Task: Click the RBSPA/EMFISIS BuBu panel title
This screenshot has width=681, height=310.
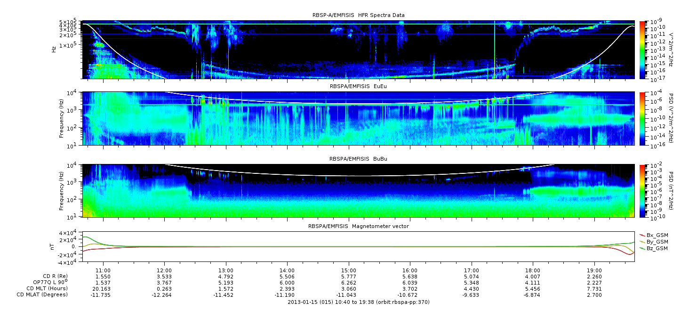Action: click(x=359, y=159)
